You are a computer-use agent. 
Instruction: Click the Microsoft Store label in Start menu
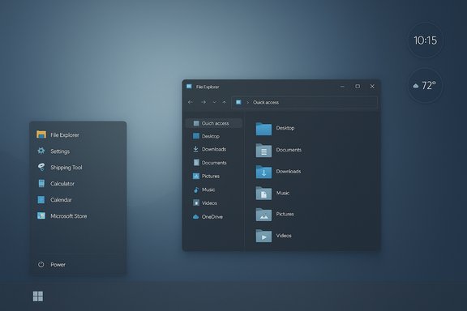[x=68, y=216]
